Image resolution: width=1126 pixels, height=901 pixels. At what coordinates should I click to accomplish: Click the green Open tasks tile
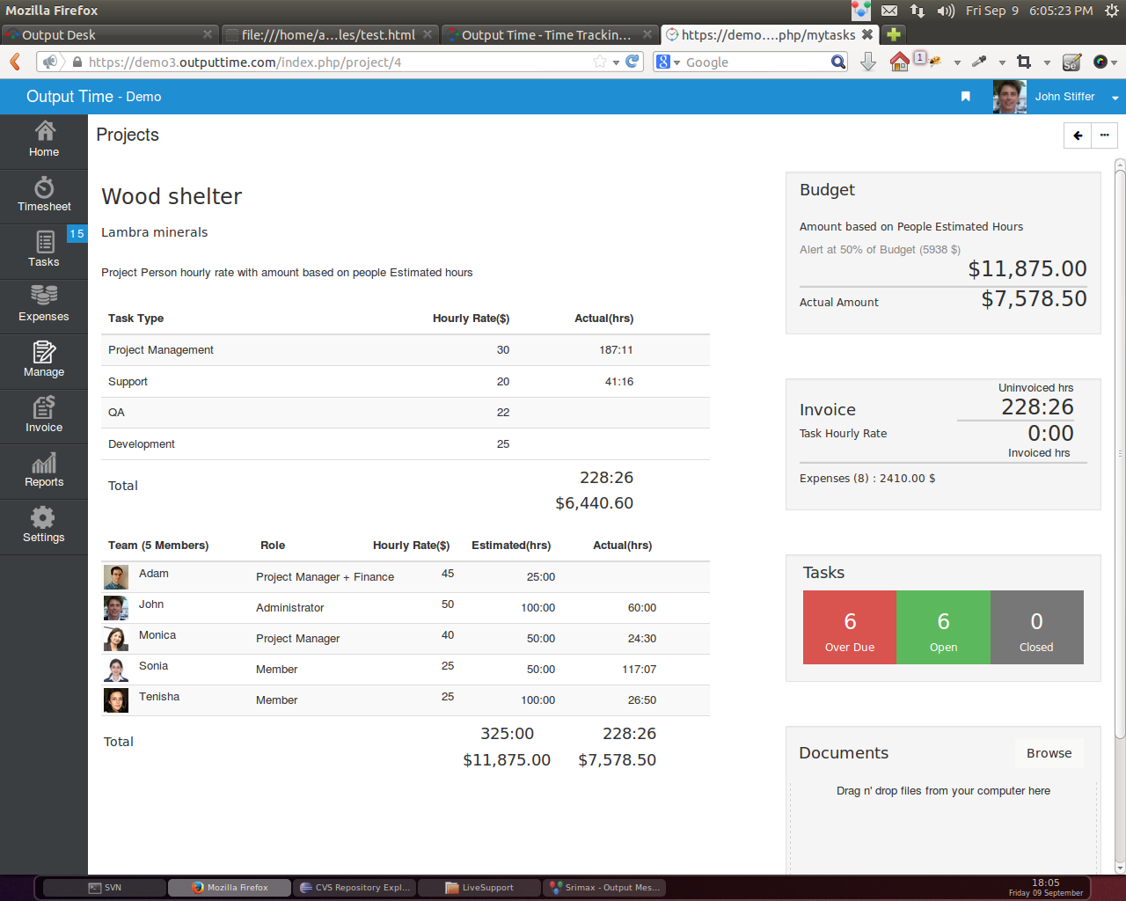(944, 627)
